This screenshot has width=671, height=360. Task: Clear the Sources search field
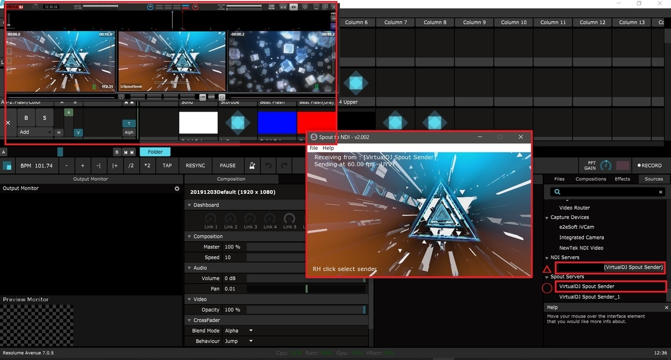click(x=660, y=192)
